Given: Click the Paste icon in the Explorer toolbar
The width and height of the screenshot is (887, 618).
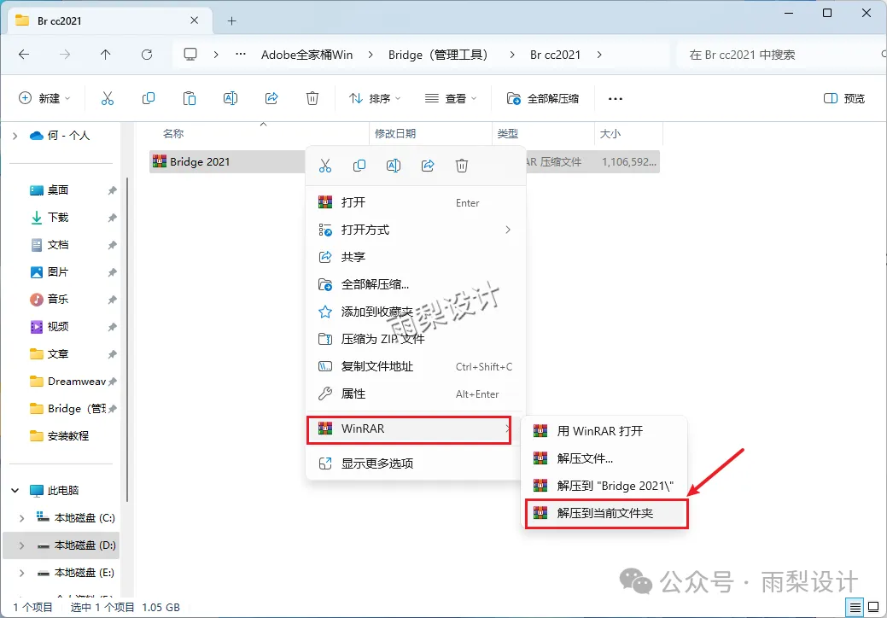Looking at the screenshot, I should click(x=190, y=98).
